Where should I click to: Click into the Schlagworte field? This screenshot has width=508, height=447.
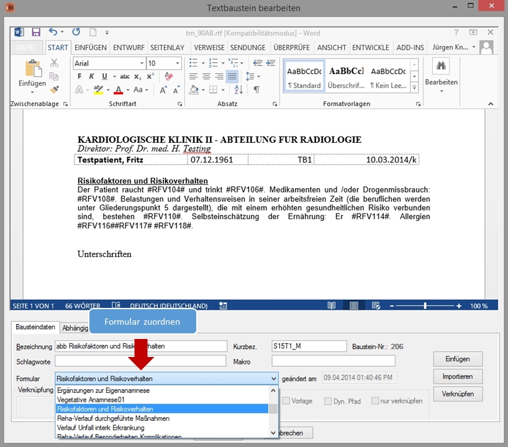140,361
